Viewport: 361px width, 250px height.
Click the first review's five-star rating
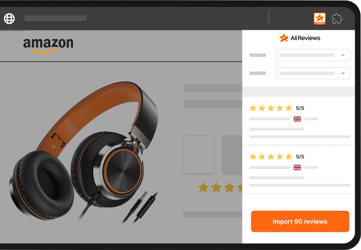click(271, 108)
